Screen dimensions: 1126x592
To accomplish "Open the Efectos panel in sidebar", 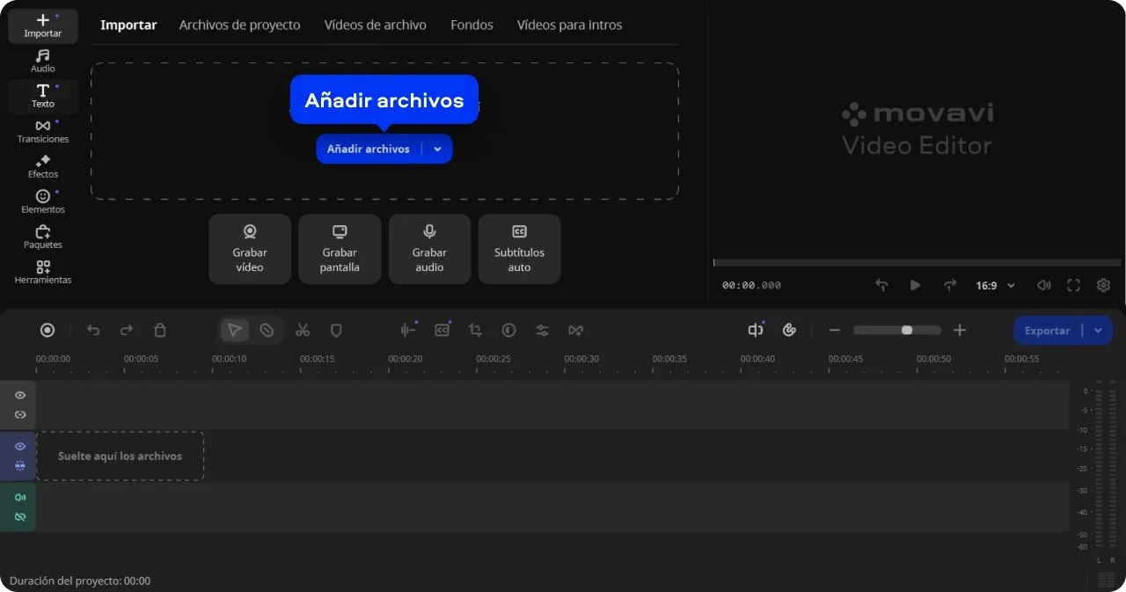I will [x=42, y=166].
